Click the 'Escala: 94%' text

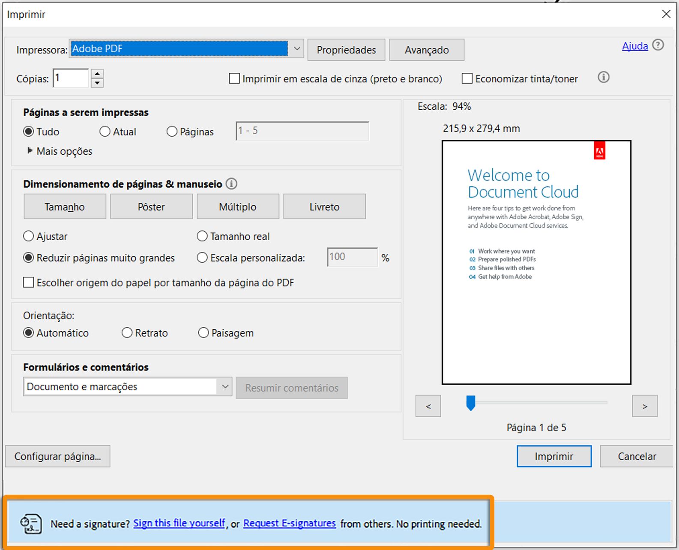(x=444, y=106)
